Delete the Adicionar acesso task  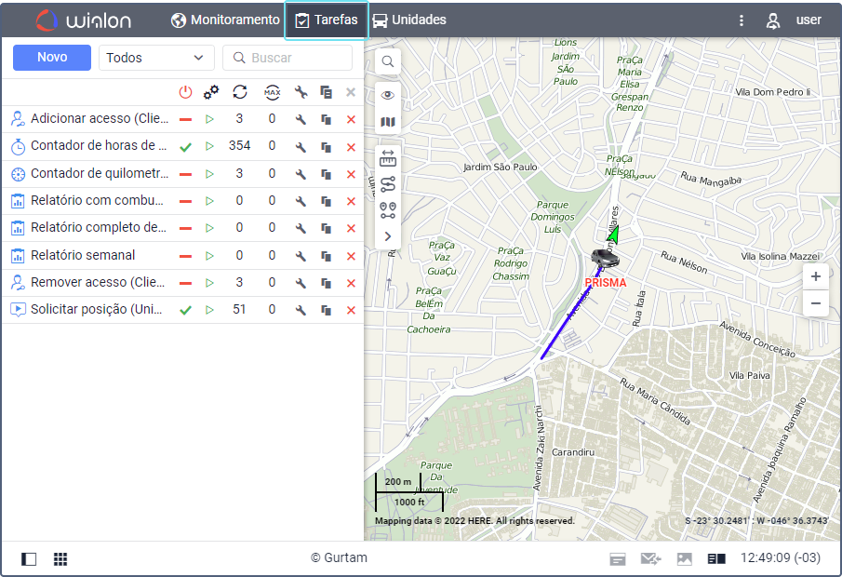tap(351, 119)
